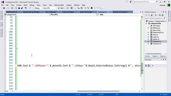Open the CollegeTutoVb class navigation dropdown
The height and width of the screenshot is (96, 171).
[x=27, y=15]
